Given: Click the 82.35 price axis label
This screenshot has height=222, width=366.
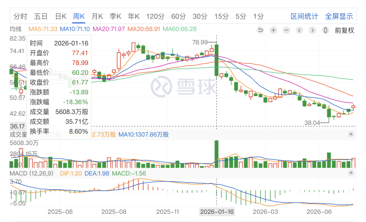Looking at the screenshot, I should tap(18, 38).
